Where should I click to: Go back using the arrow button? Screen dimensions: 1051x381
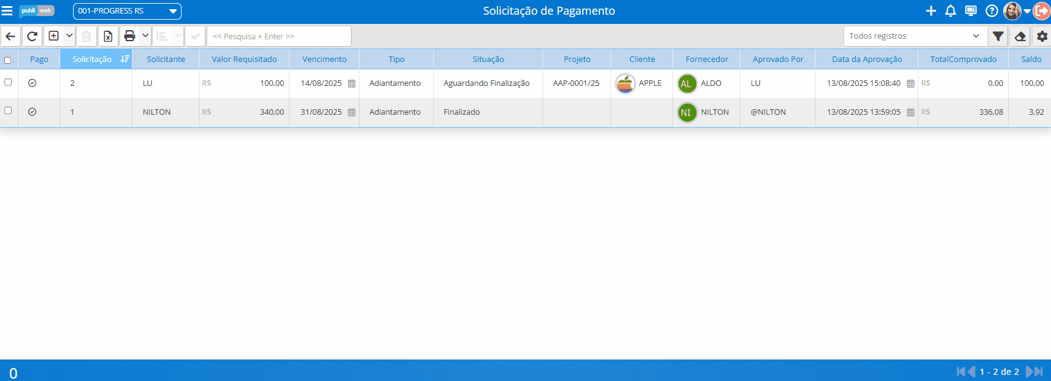coord(10,36)
